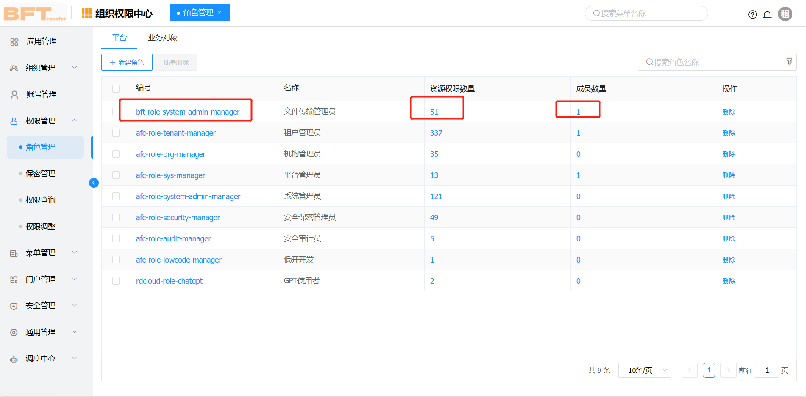
Task: Open the notification bell
Action: click(767, 14)
